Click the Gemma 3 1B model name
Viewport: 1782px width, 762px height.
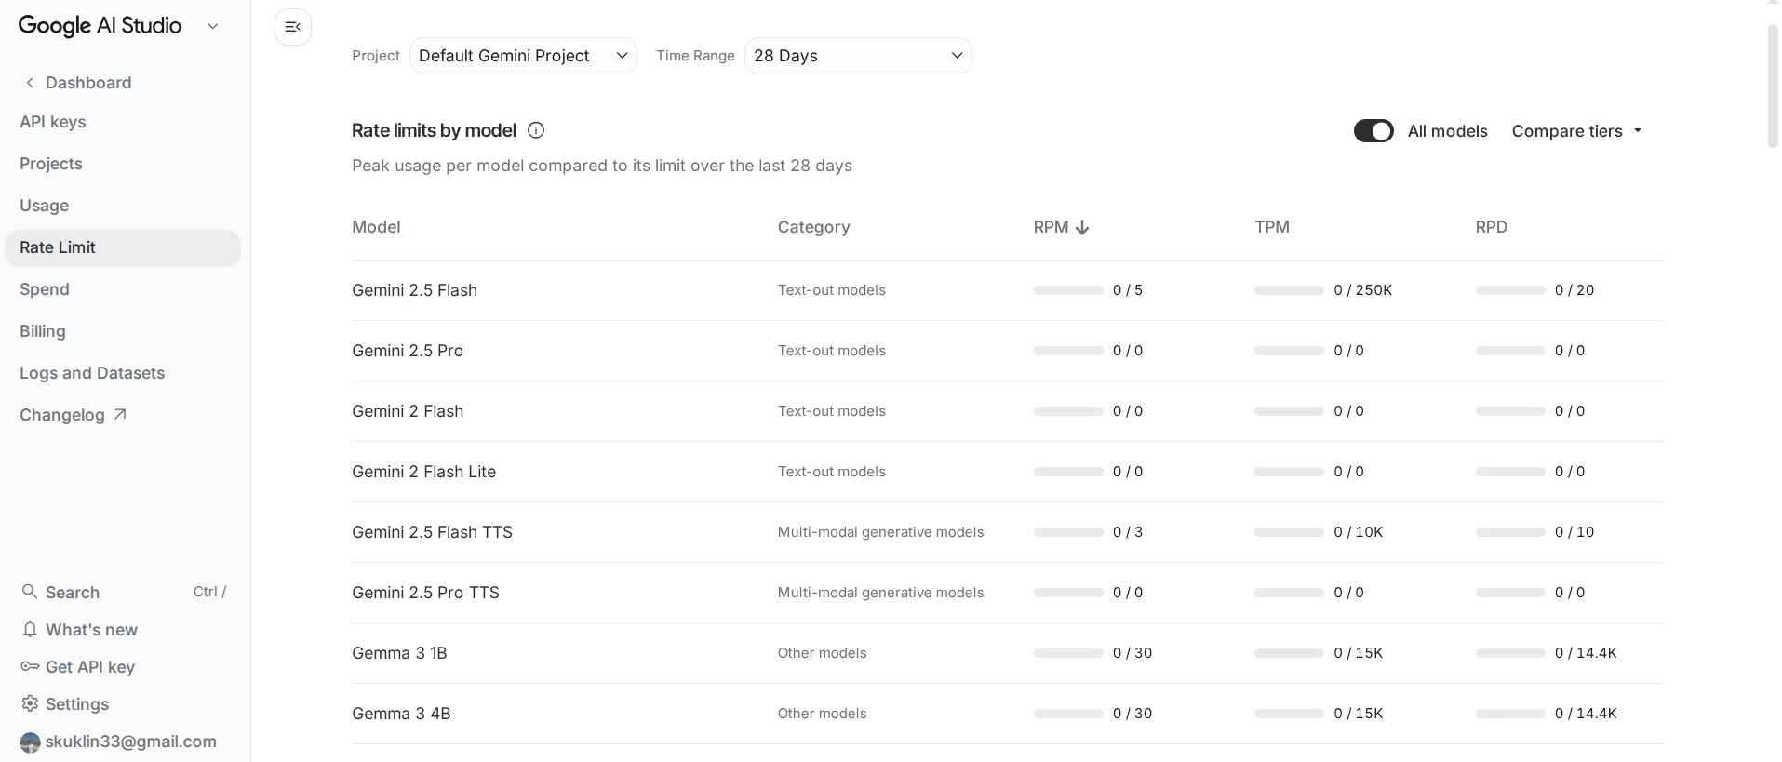pos(399,653)
